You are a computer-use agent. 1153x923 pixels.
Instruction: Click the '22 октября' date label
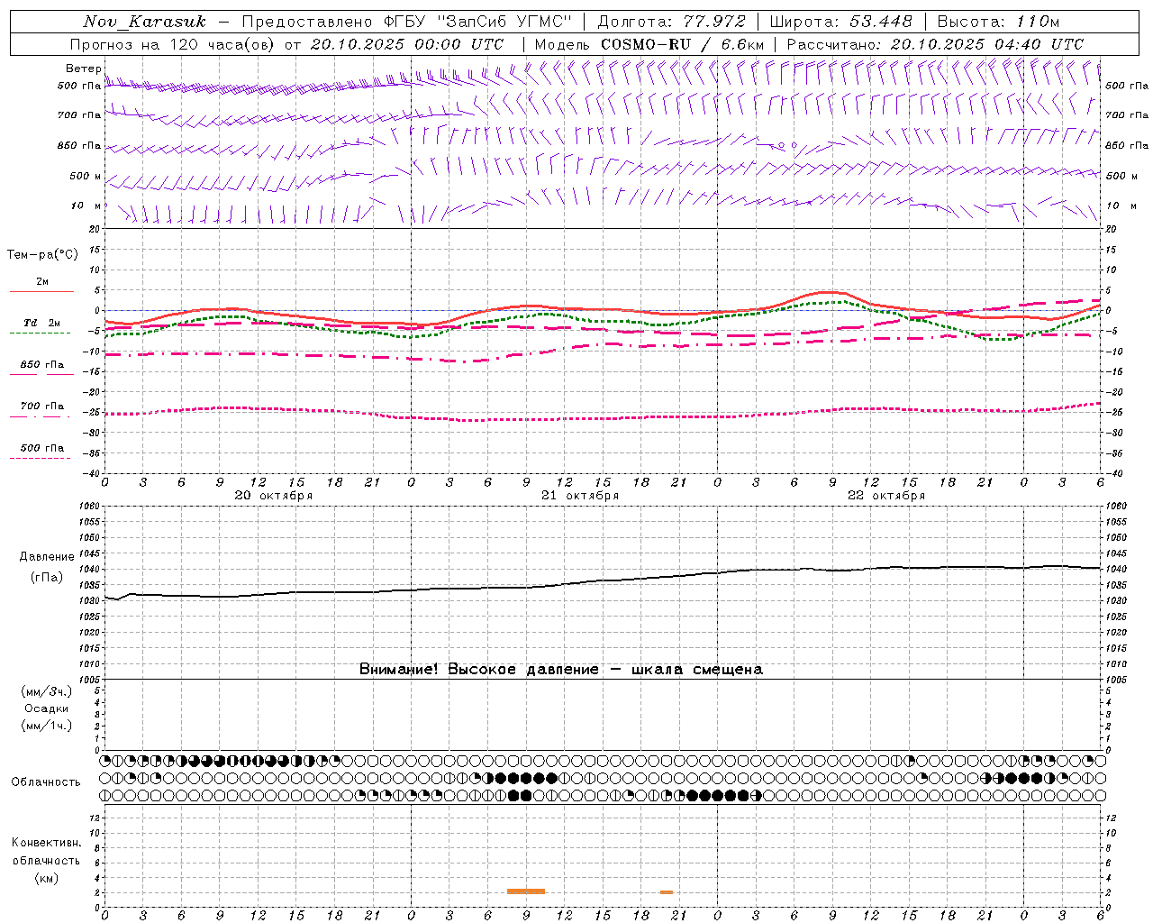point(886,496)
